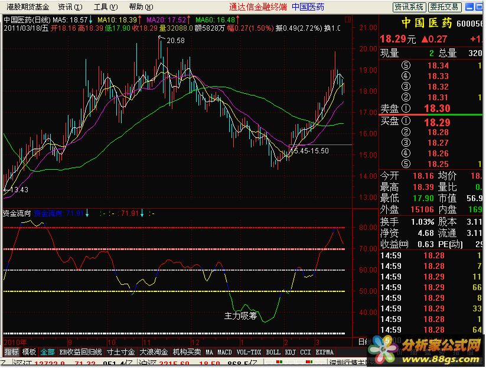Click the 20.58 high price marker

point(175,41)
